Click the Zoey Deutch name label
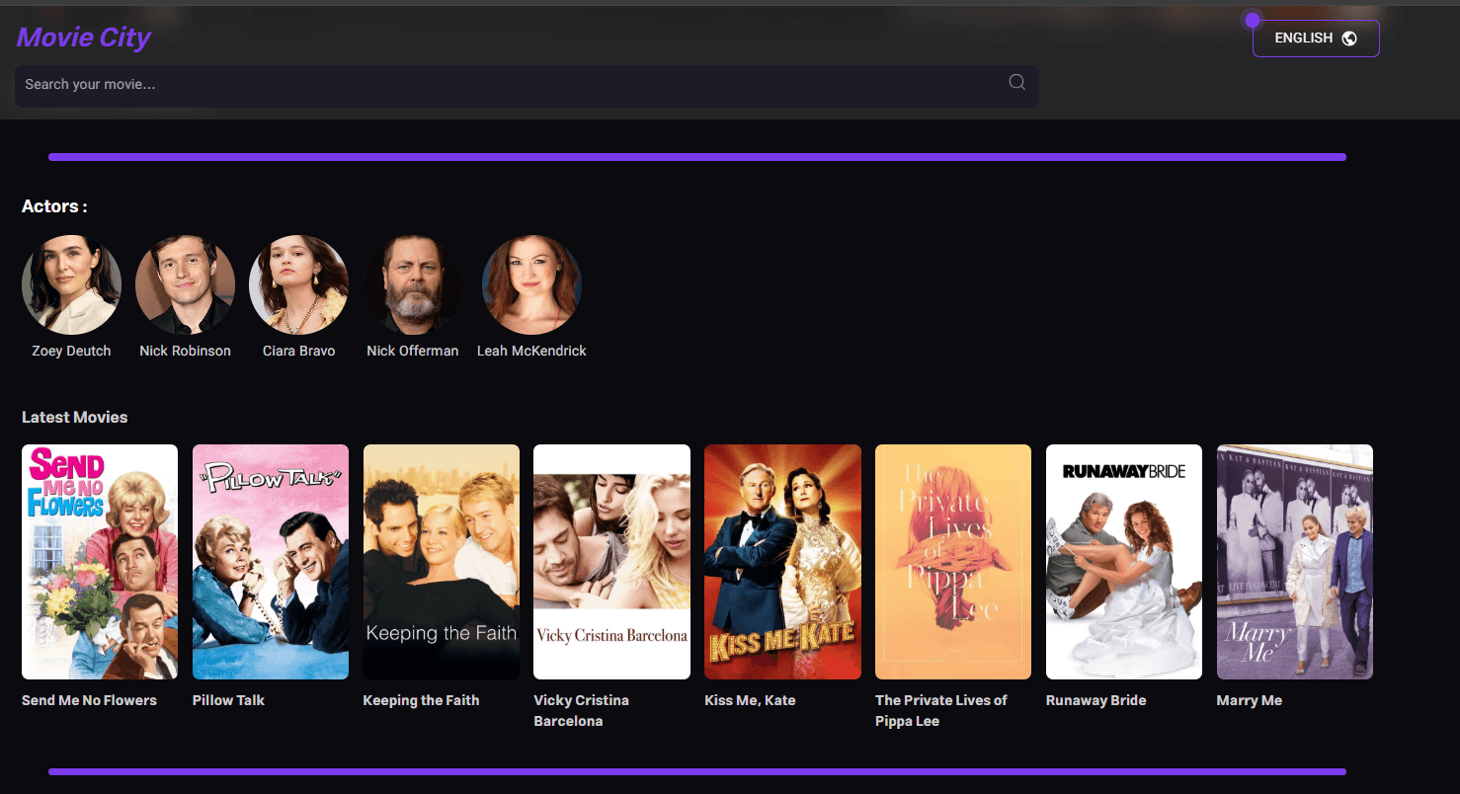Screen dimensions: 1460x794 coord(71,351)
